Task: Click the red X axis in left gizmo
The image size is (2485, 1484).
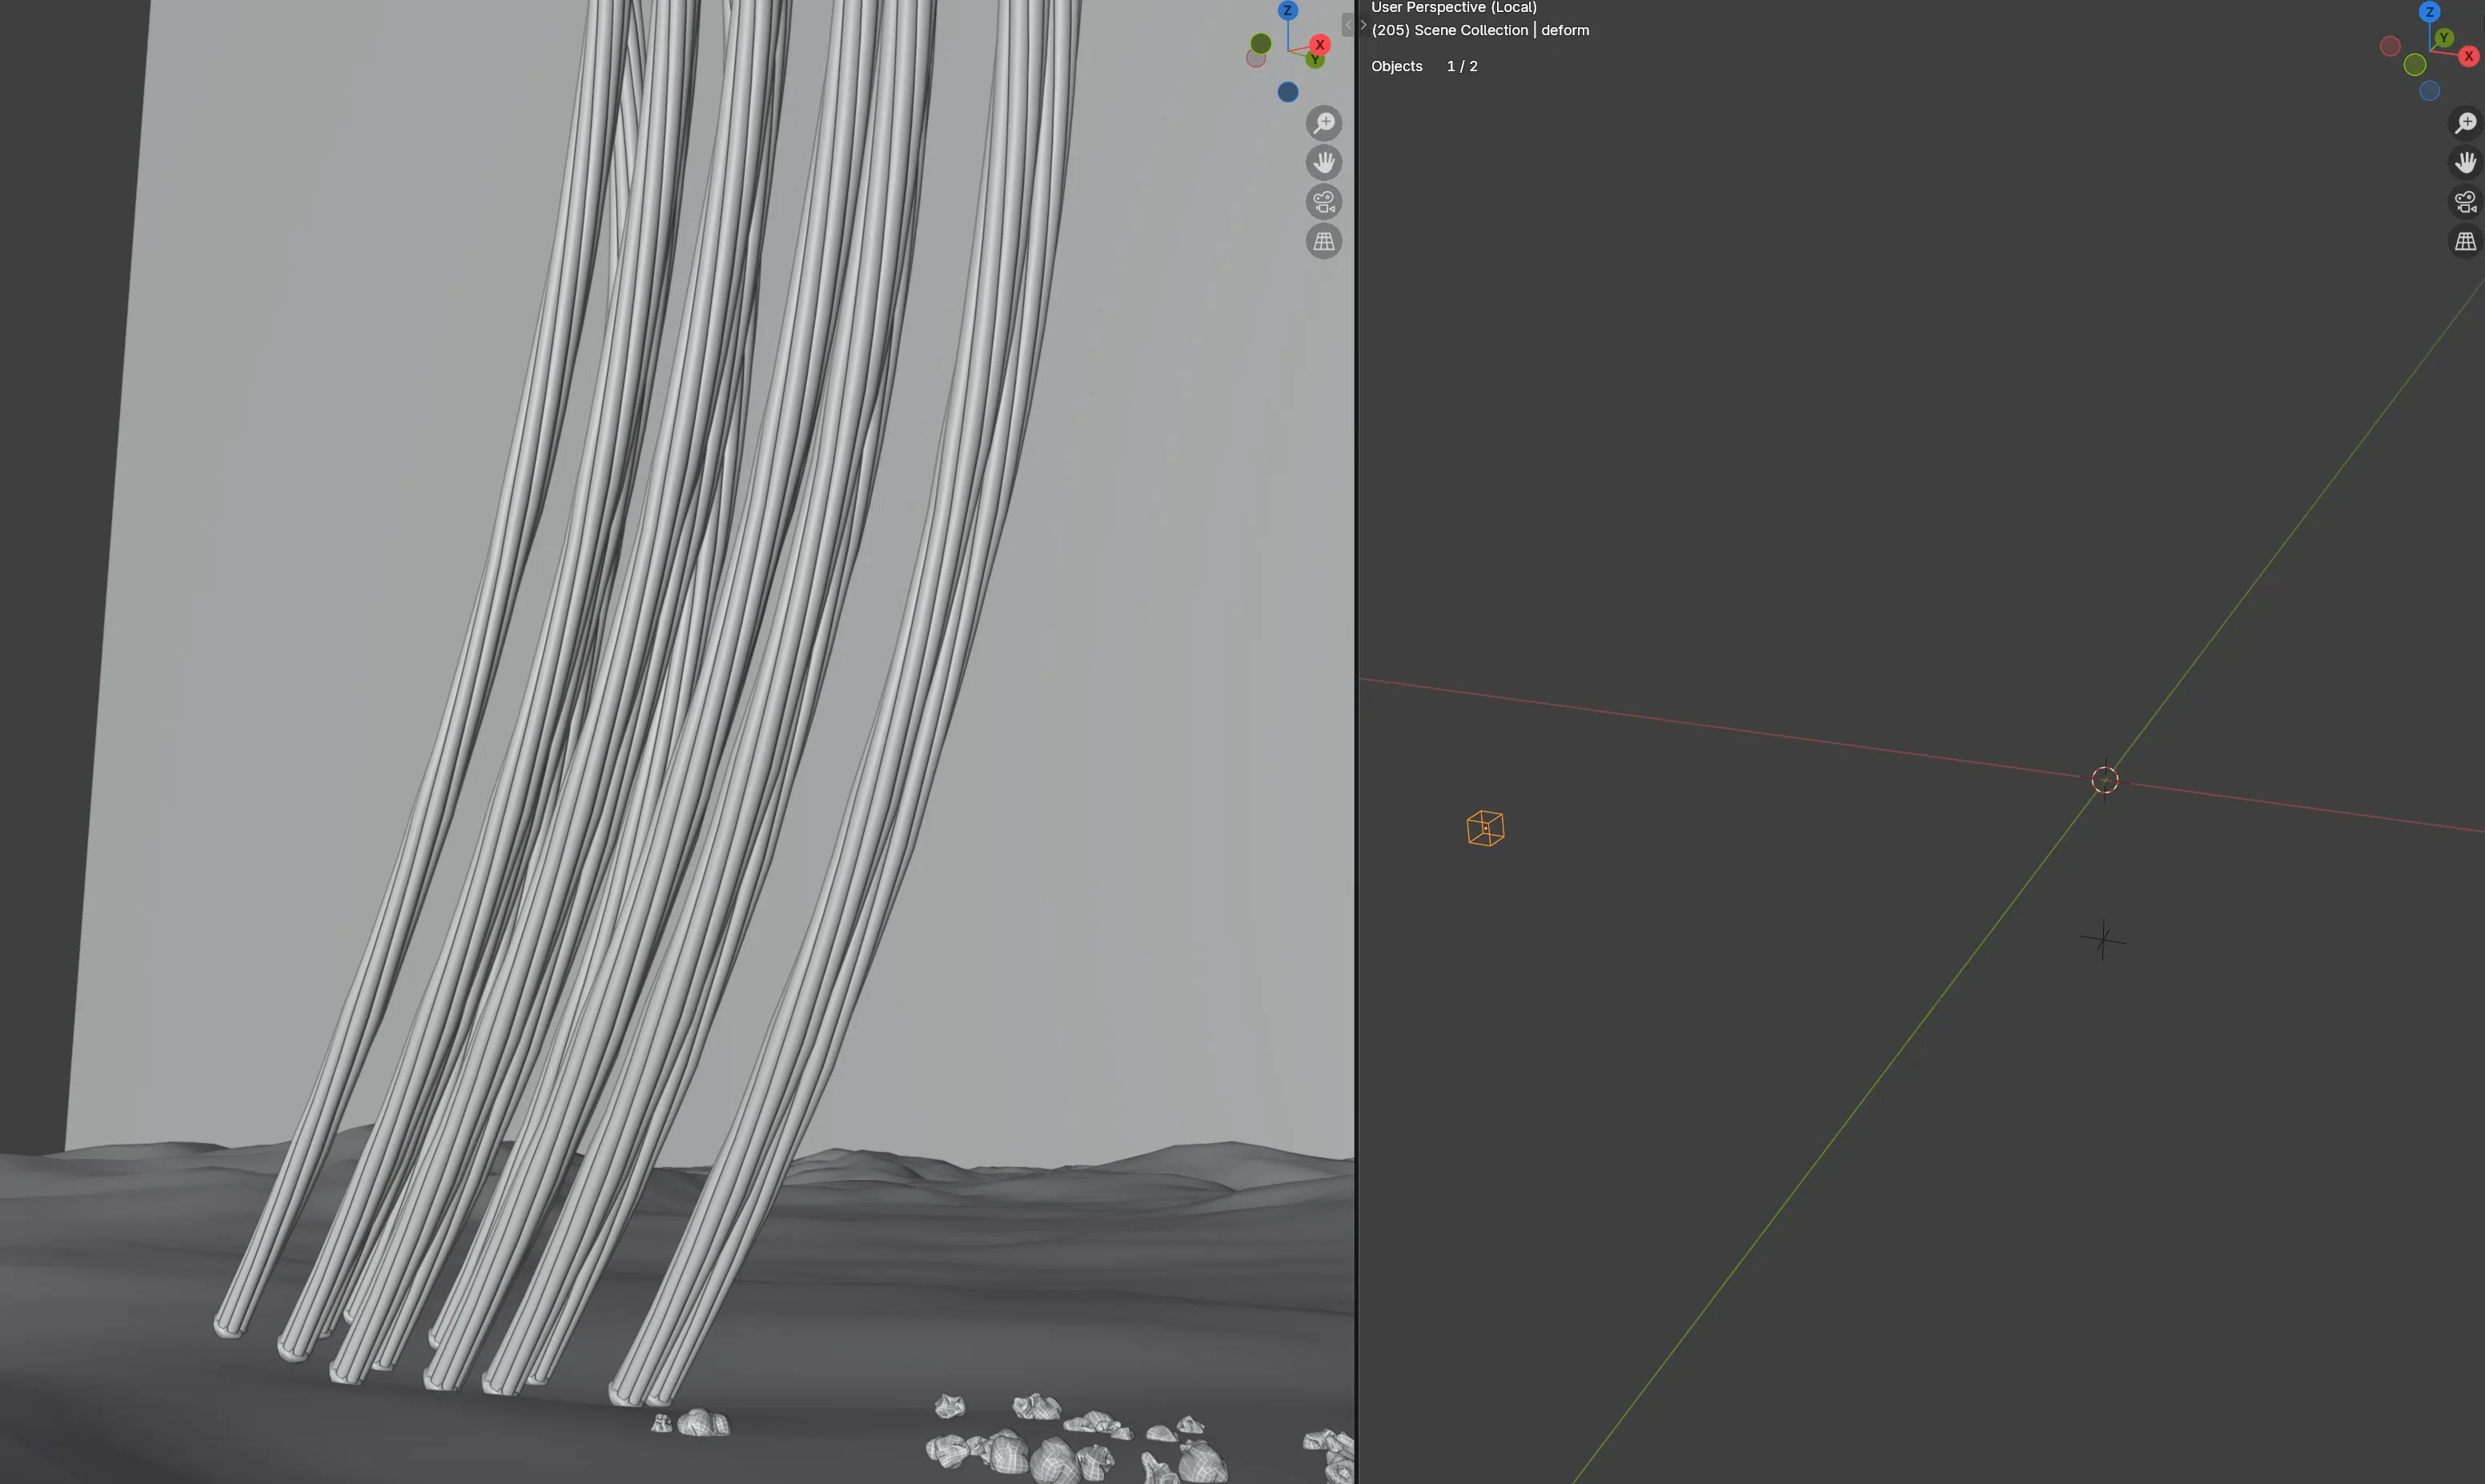Action: tap(1320, 45)
